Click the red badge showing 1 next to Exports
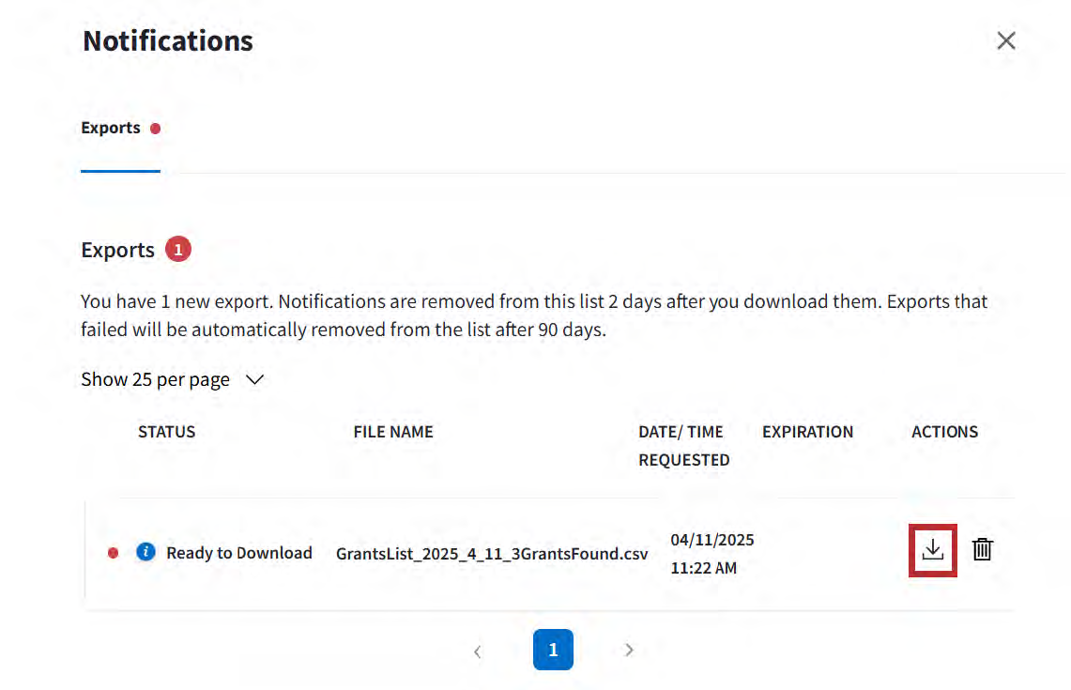Viewport: 1071px width, 690px height. 178,250
